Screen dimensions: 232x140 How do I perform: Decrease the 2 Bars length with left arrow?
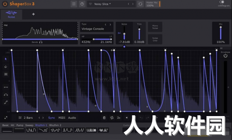39,118
